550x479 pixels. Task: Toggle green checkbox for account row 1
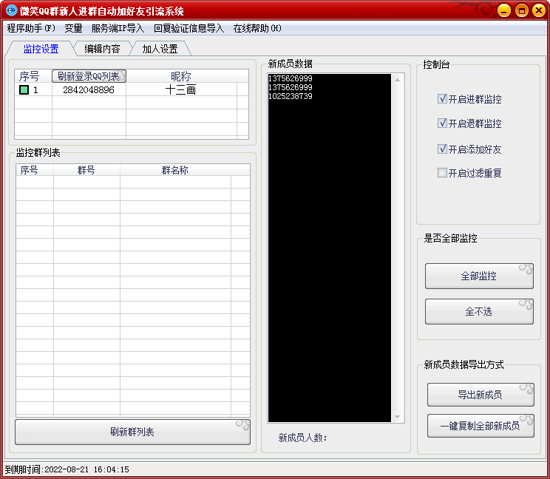24,90
